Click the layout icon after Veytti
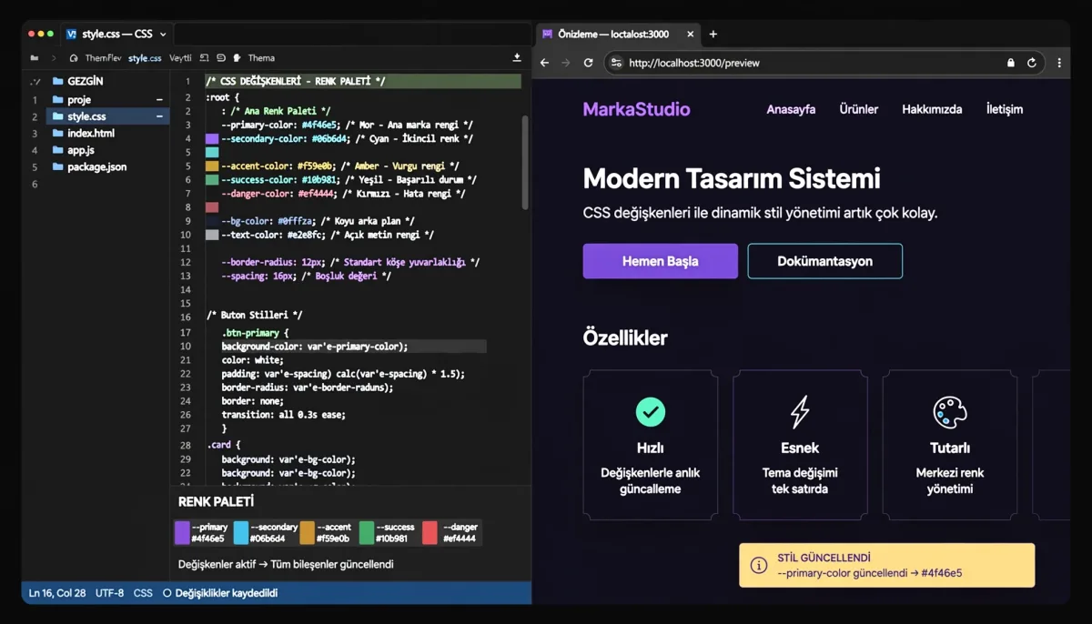The width and height of the screenshot is (1092, 624). coord(205,57)
